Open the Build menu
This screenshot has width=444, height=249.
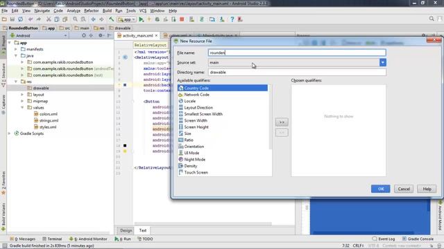click(x=107, y=11)
